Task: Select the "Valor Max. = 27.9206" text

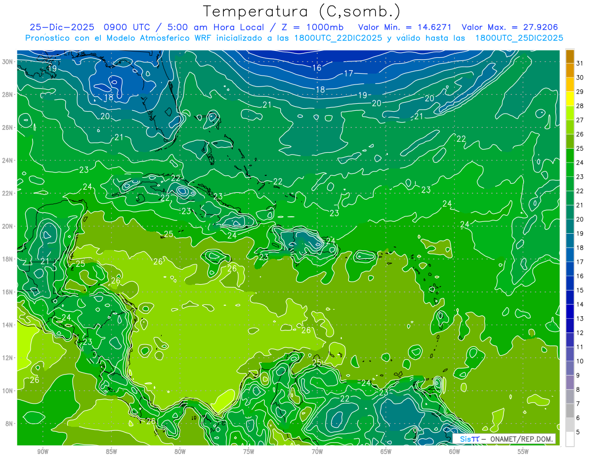Action: pos(509,27)
